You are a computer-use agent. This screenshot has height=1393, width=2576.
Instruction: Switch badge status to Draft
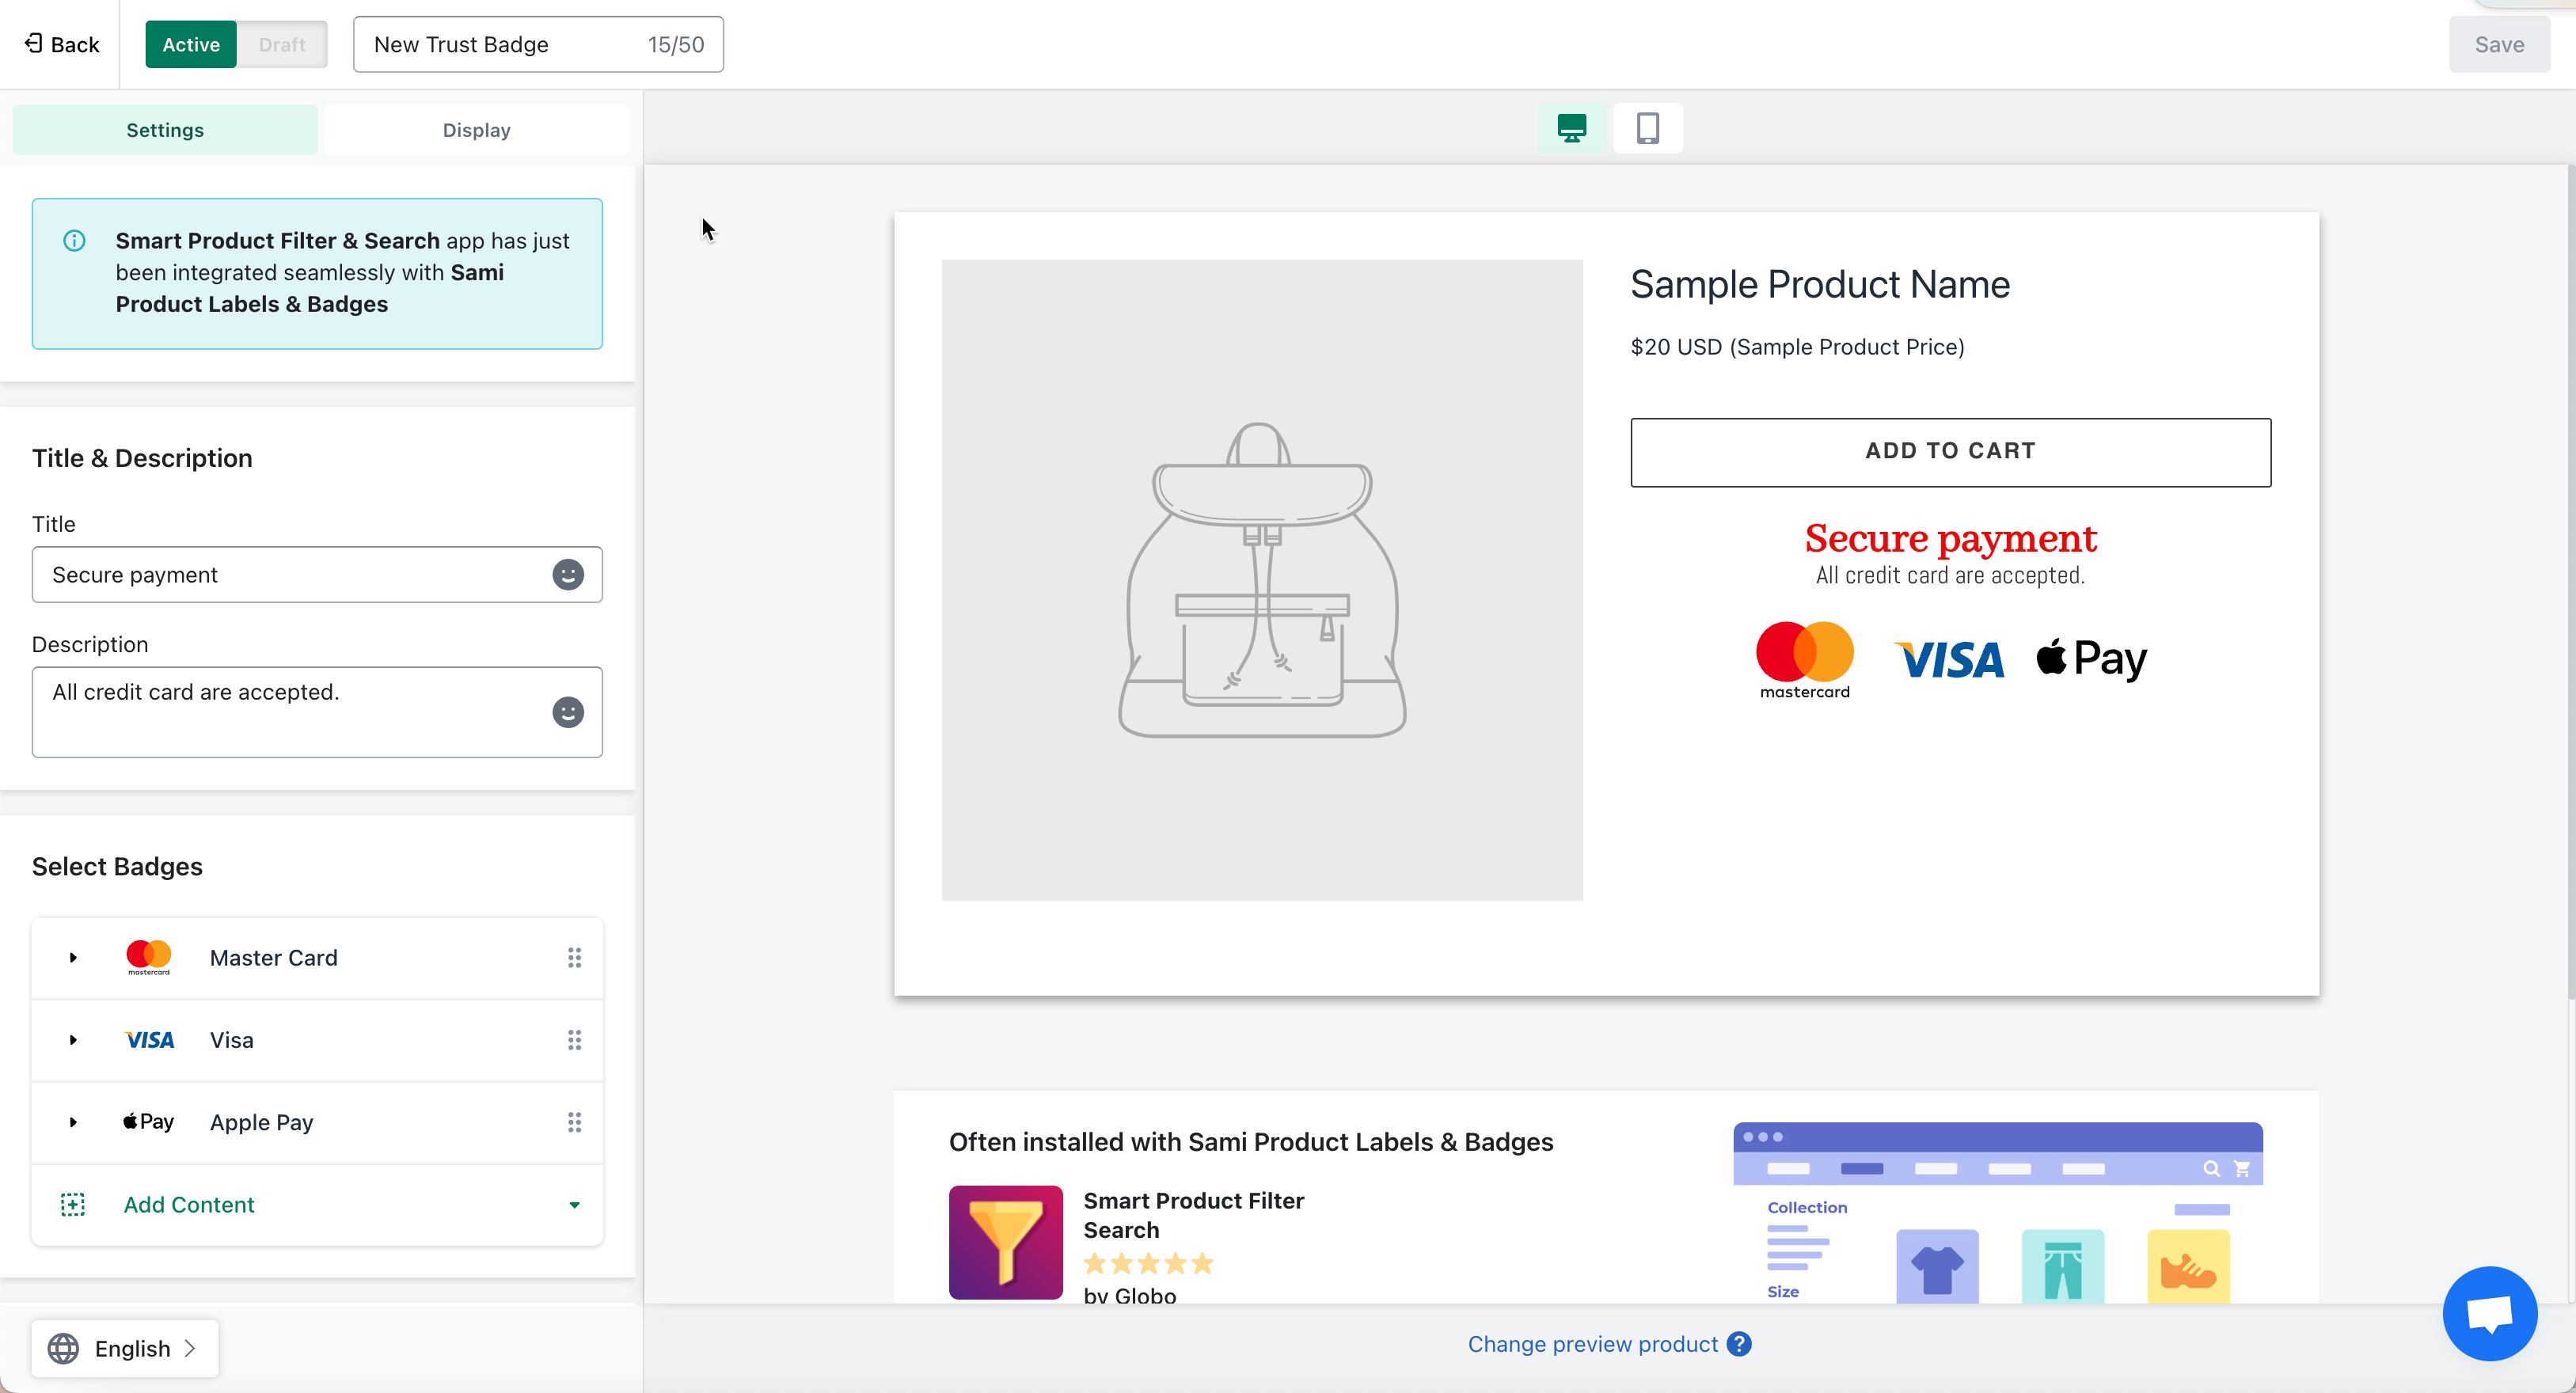click(282, 44)
